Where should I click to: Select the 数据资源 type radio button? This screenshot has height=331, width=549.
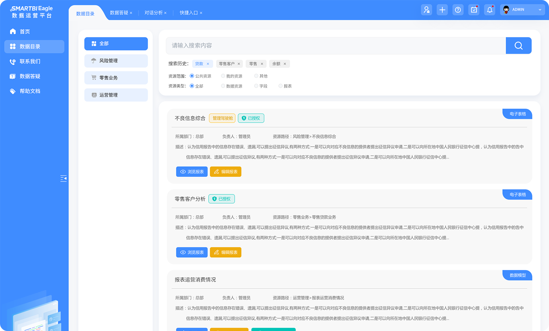pos(223,86)
